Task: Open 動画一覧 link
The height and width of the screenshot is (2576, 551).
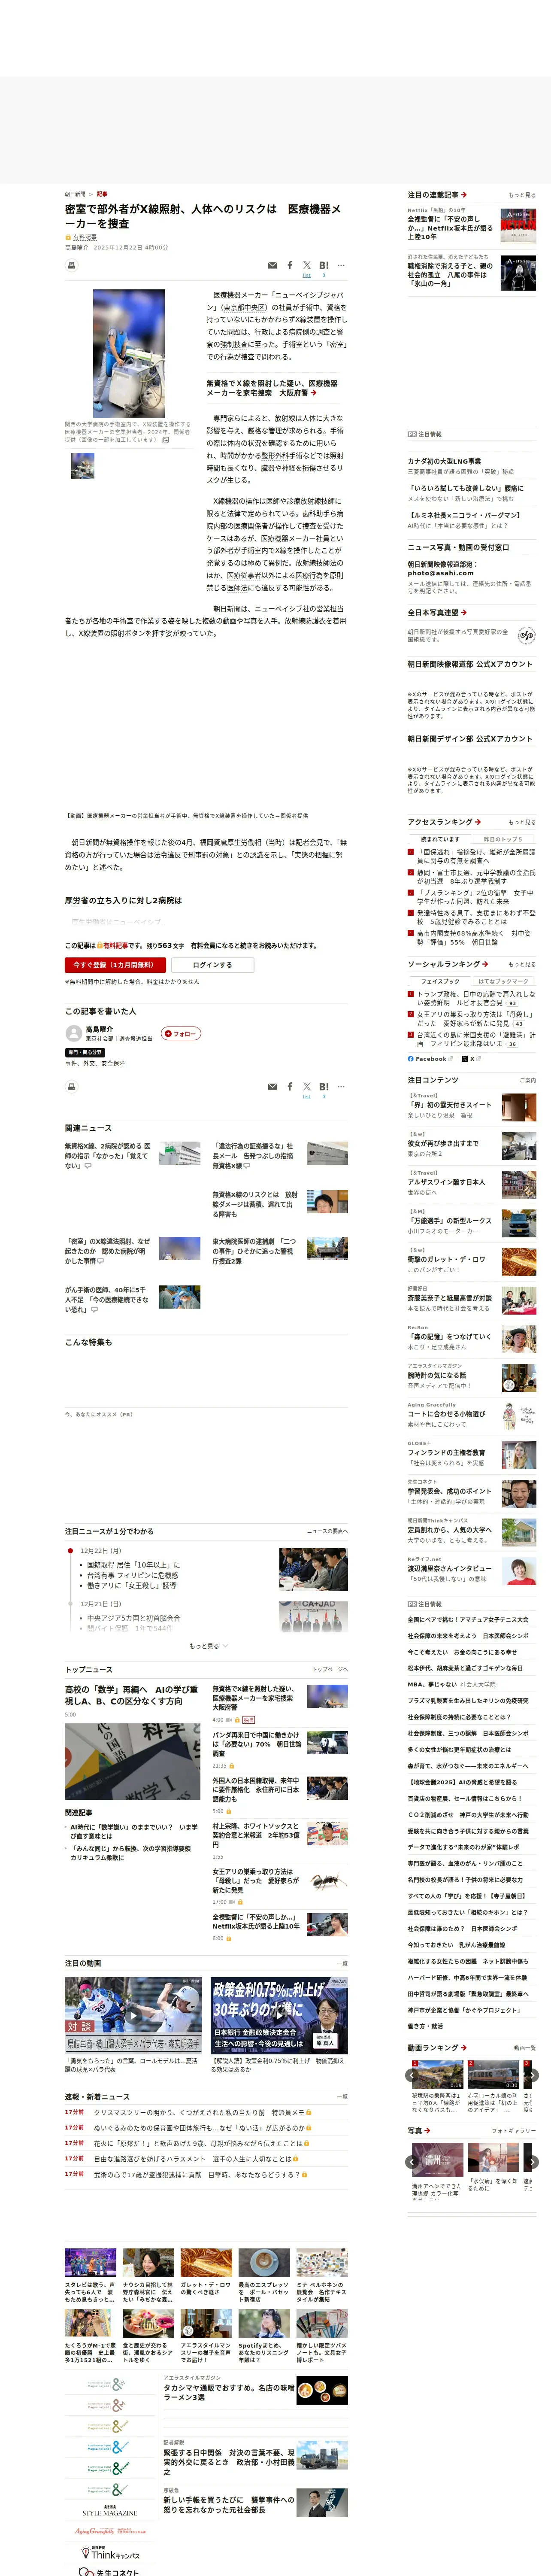Action: tap(524, 2048)
